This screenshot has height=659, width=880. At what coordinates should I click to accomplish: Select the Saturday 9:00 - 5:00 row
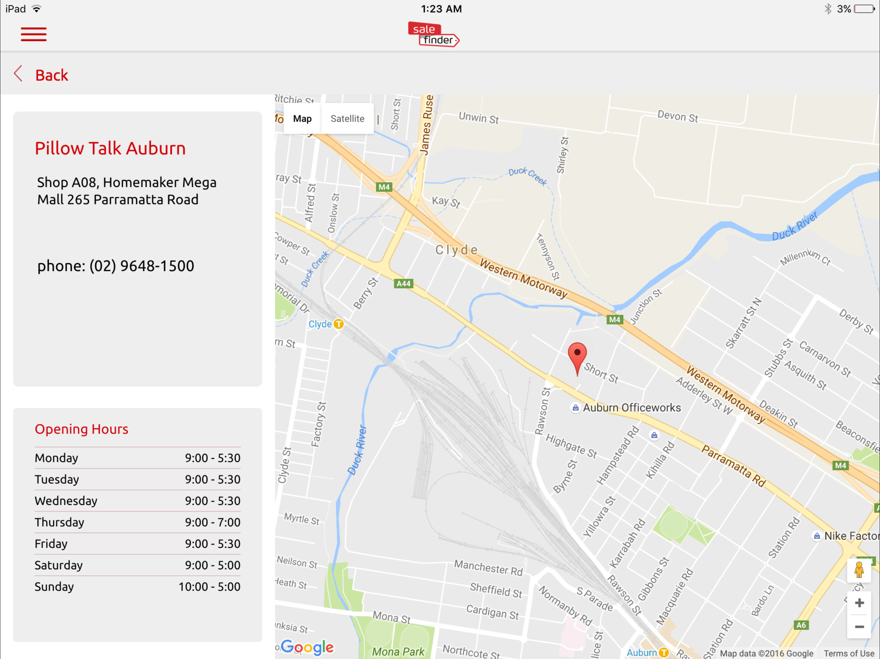[138, 565]
